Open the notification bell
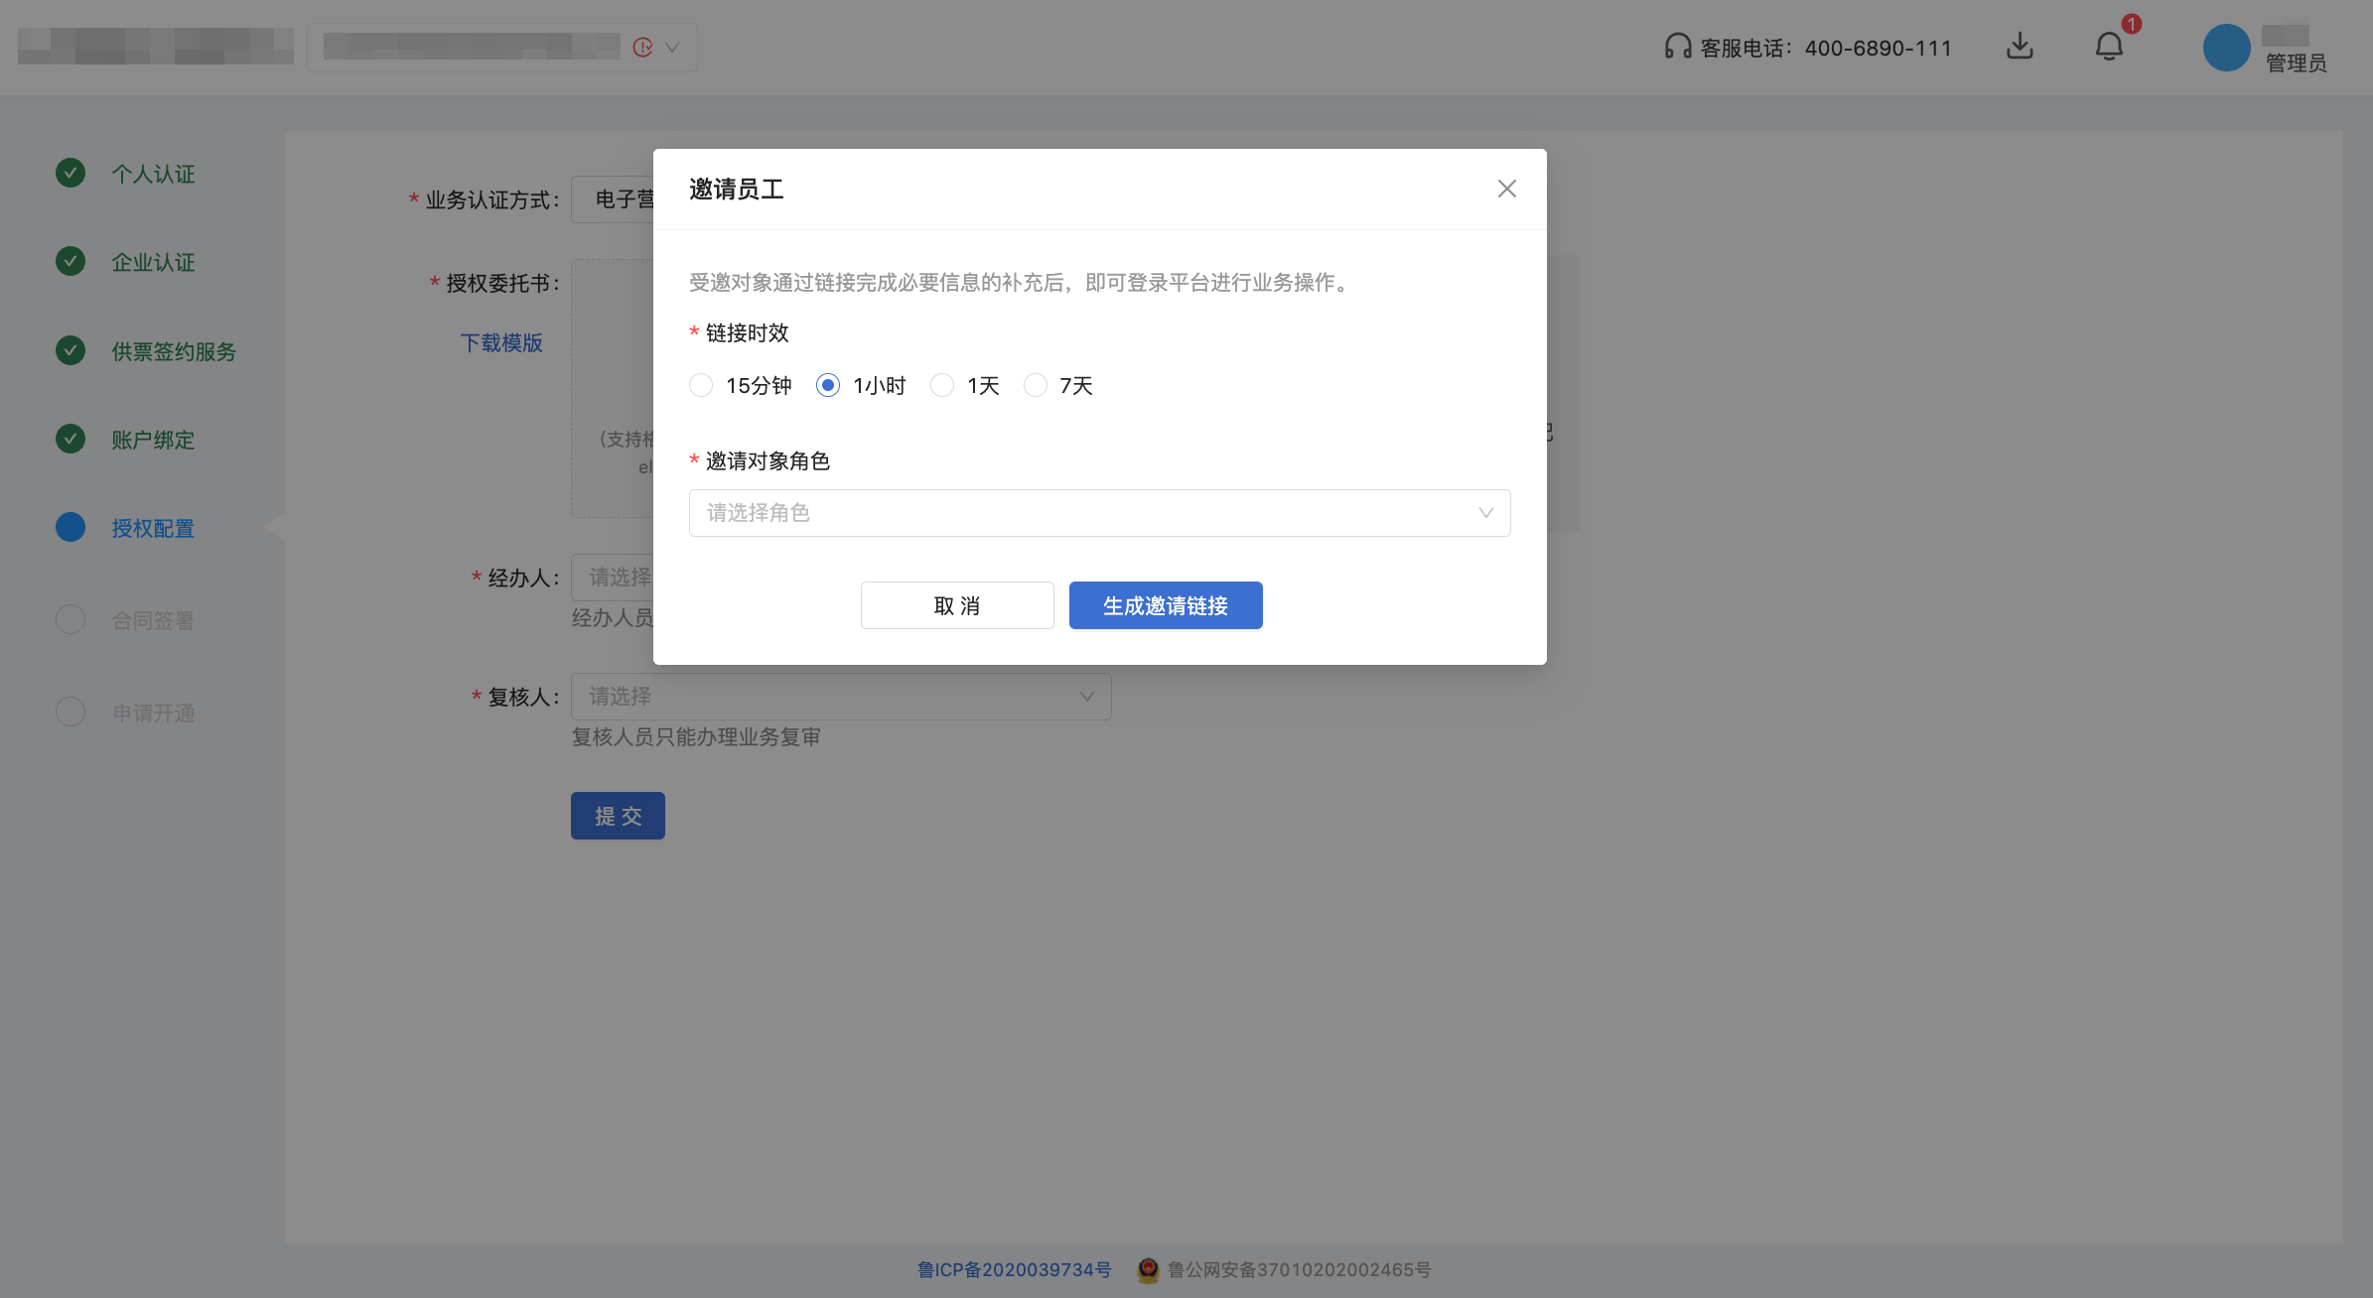Screen dimensions: 2373x1298 tap(2109, 47)
